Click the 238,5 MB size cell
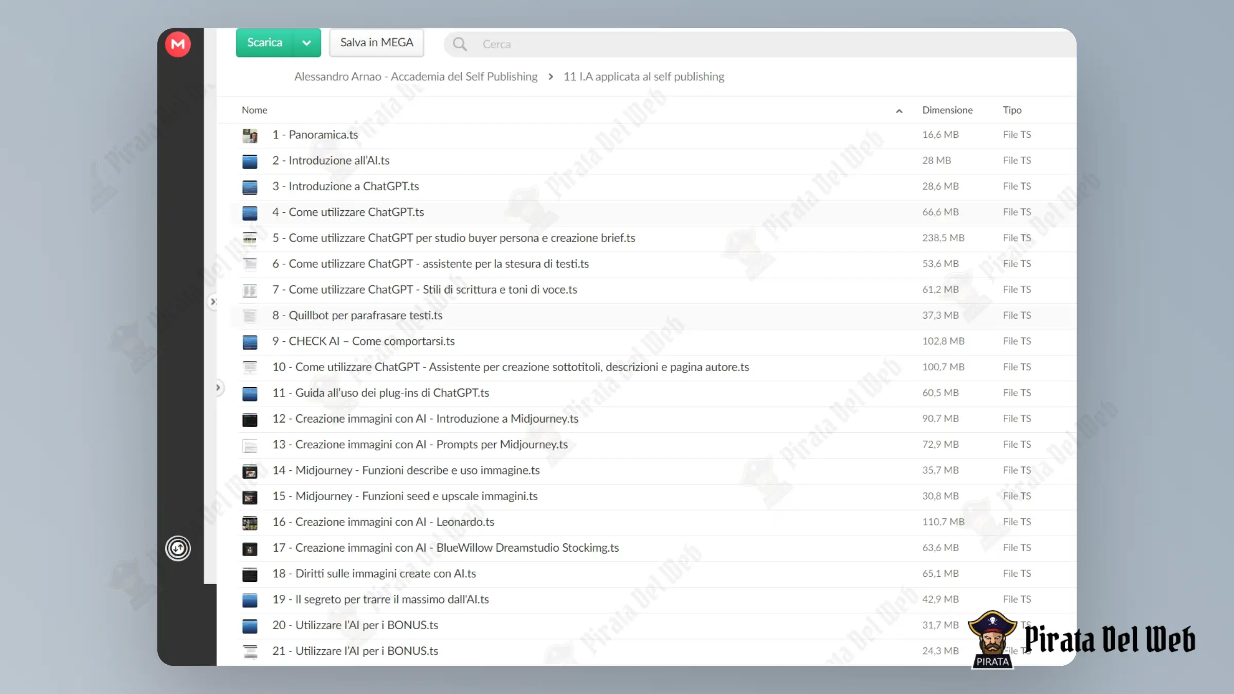This screenshot has height=694, width=1234. (943, 238)
